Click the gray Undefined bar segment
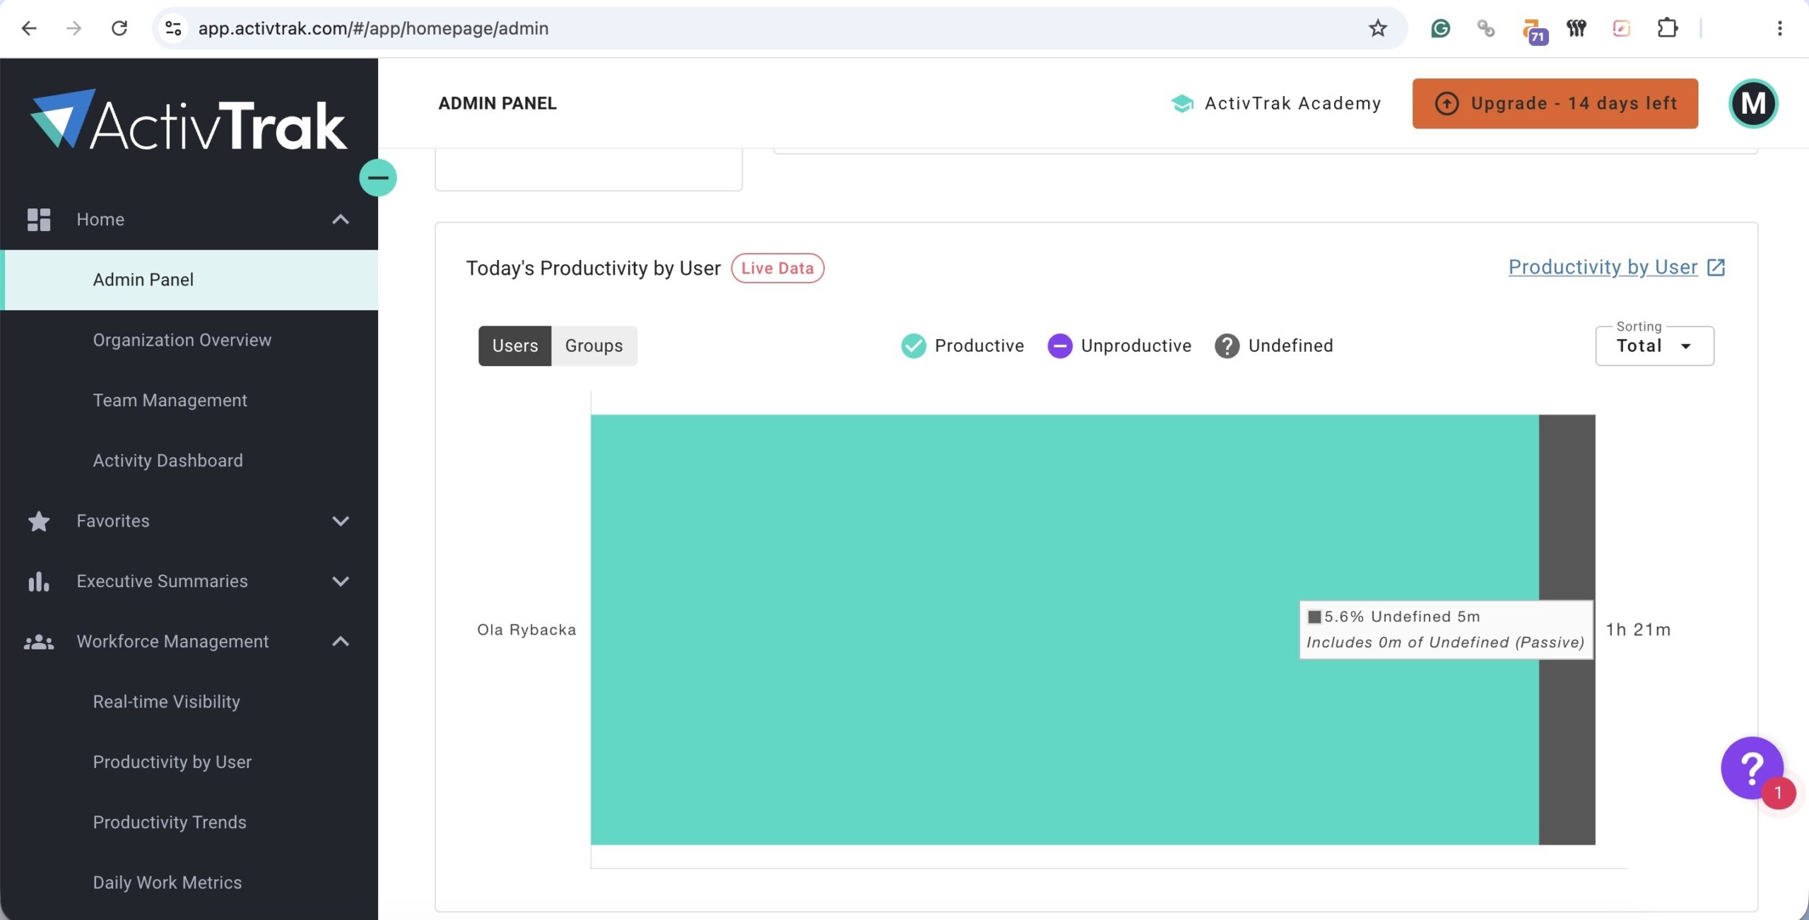 (1567, 509)
